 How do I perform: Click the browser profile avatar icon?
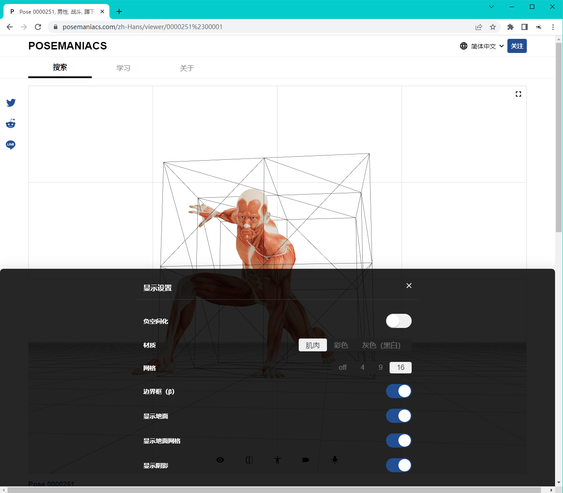(x=539, y=27)
